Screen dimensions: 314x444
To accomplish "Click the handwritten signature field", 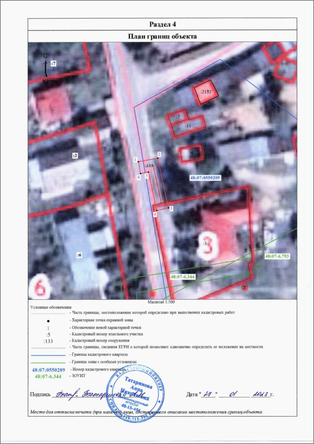I will [x=98, y=394].
